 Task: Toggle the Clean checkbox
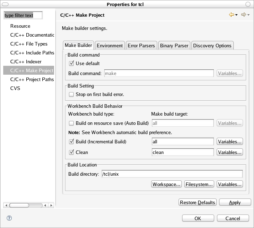[x=72, y=152]
